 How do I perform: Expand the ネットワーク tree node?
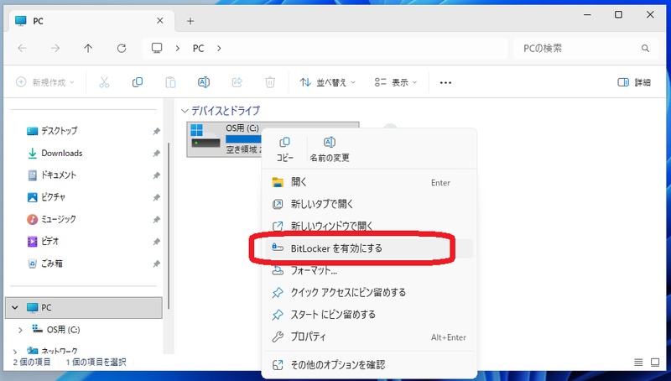pos(15,352)
